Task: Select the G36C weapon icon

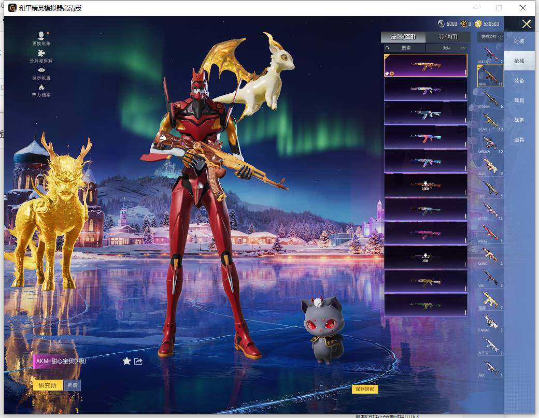Action: click(x=490, y=255)
